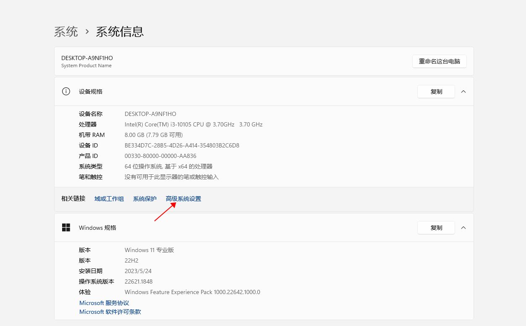Select the 设备 ID value starting BE334D7C

click(182, 145)
